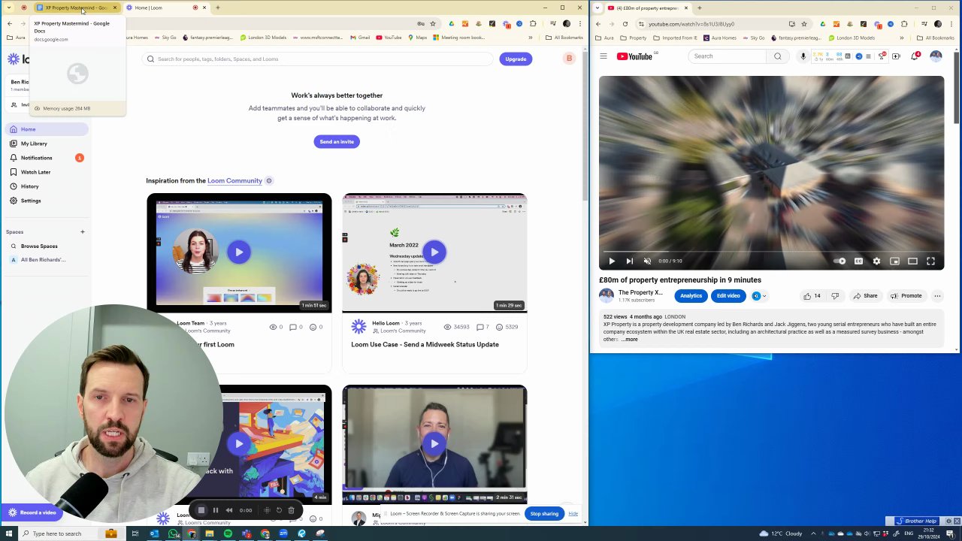Open the YouTube account avatar menu
Screen dimensions: 962x541
(x=936, y=56)
